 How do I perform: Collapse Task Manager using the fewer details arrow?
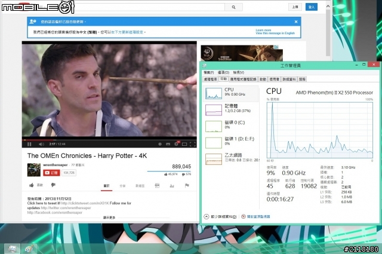click(207, 217)
